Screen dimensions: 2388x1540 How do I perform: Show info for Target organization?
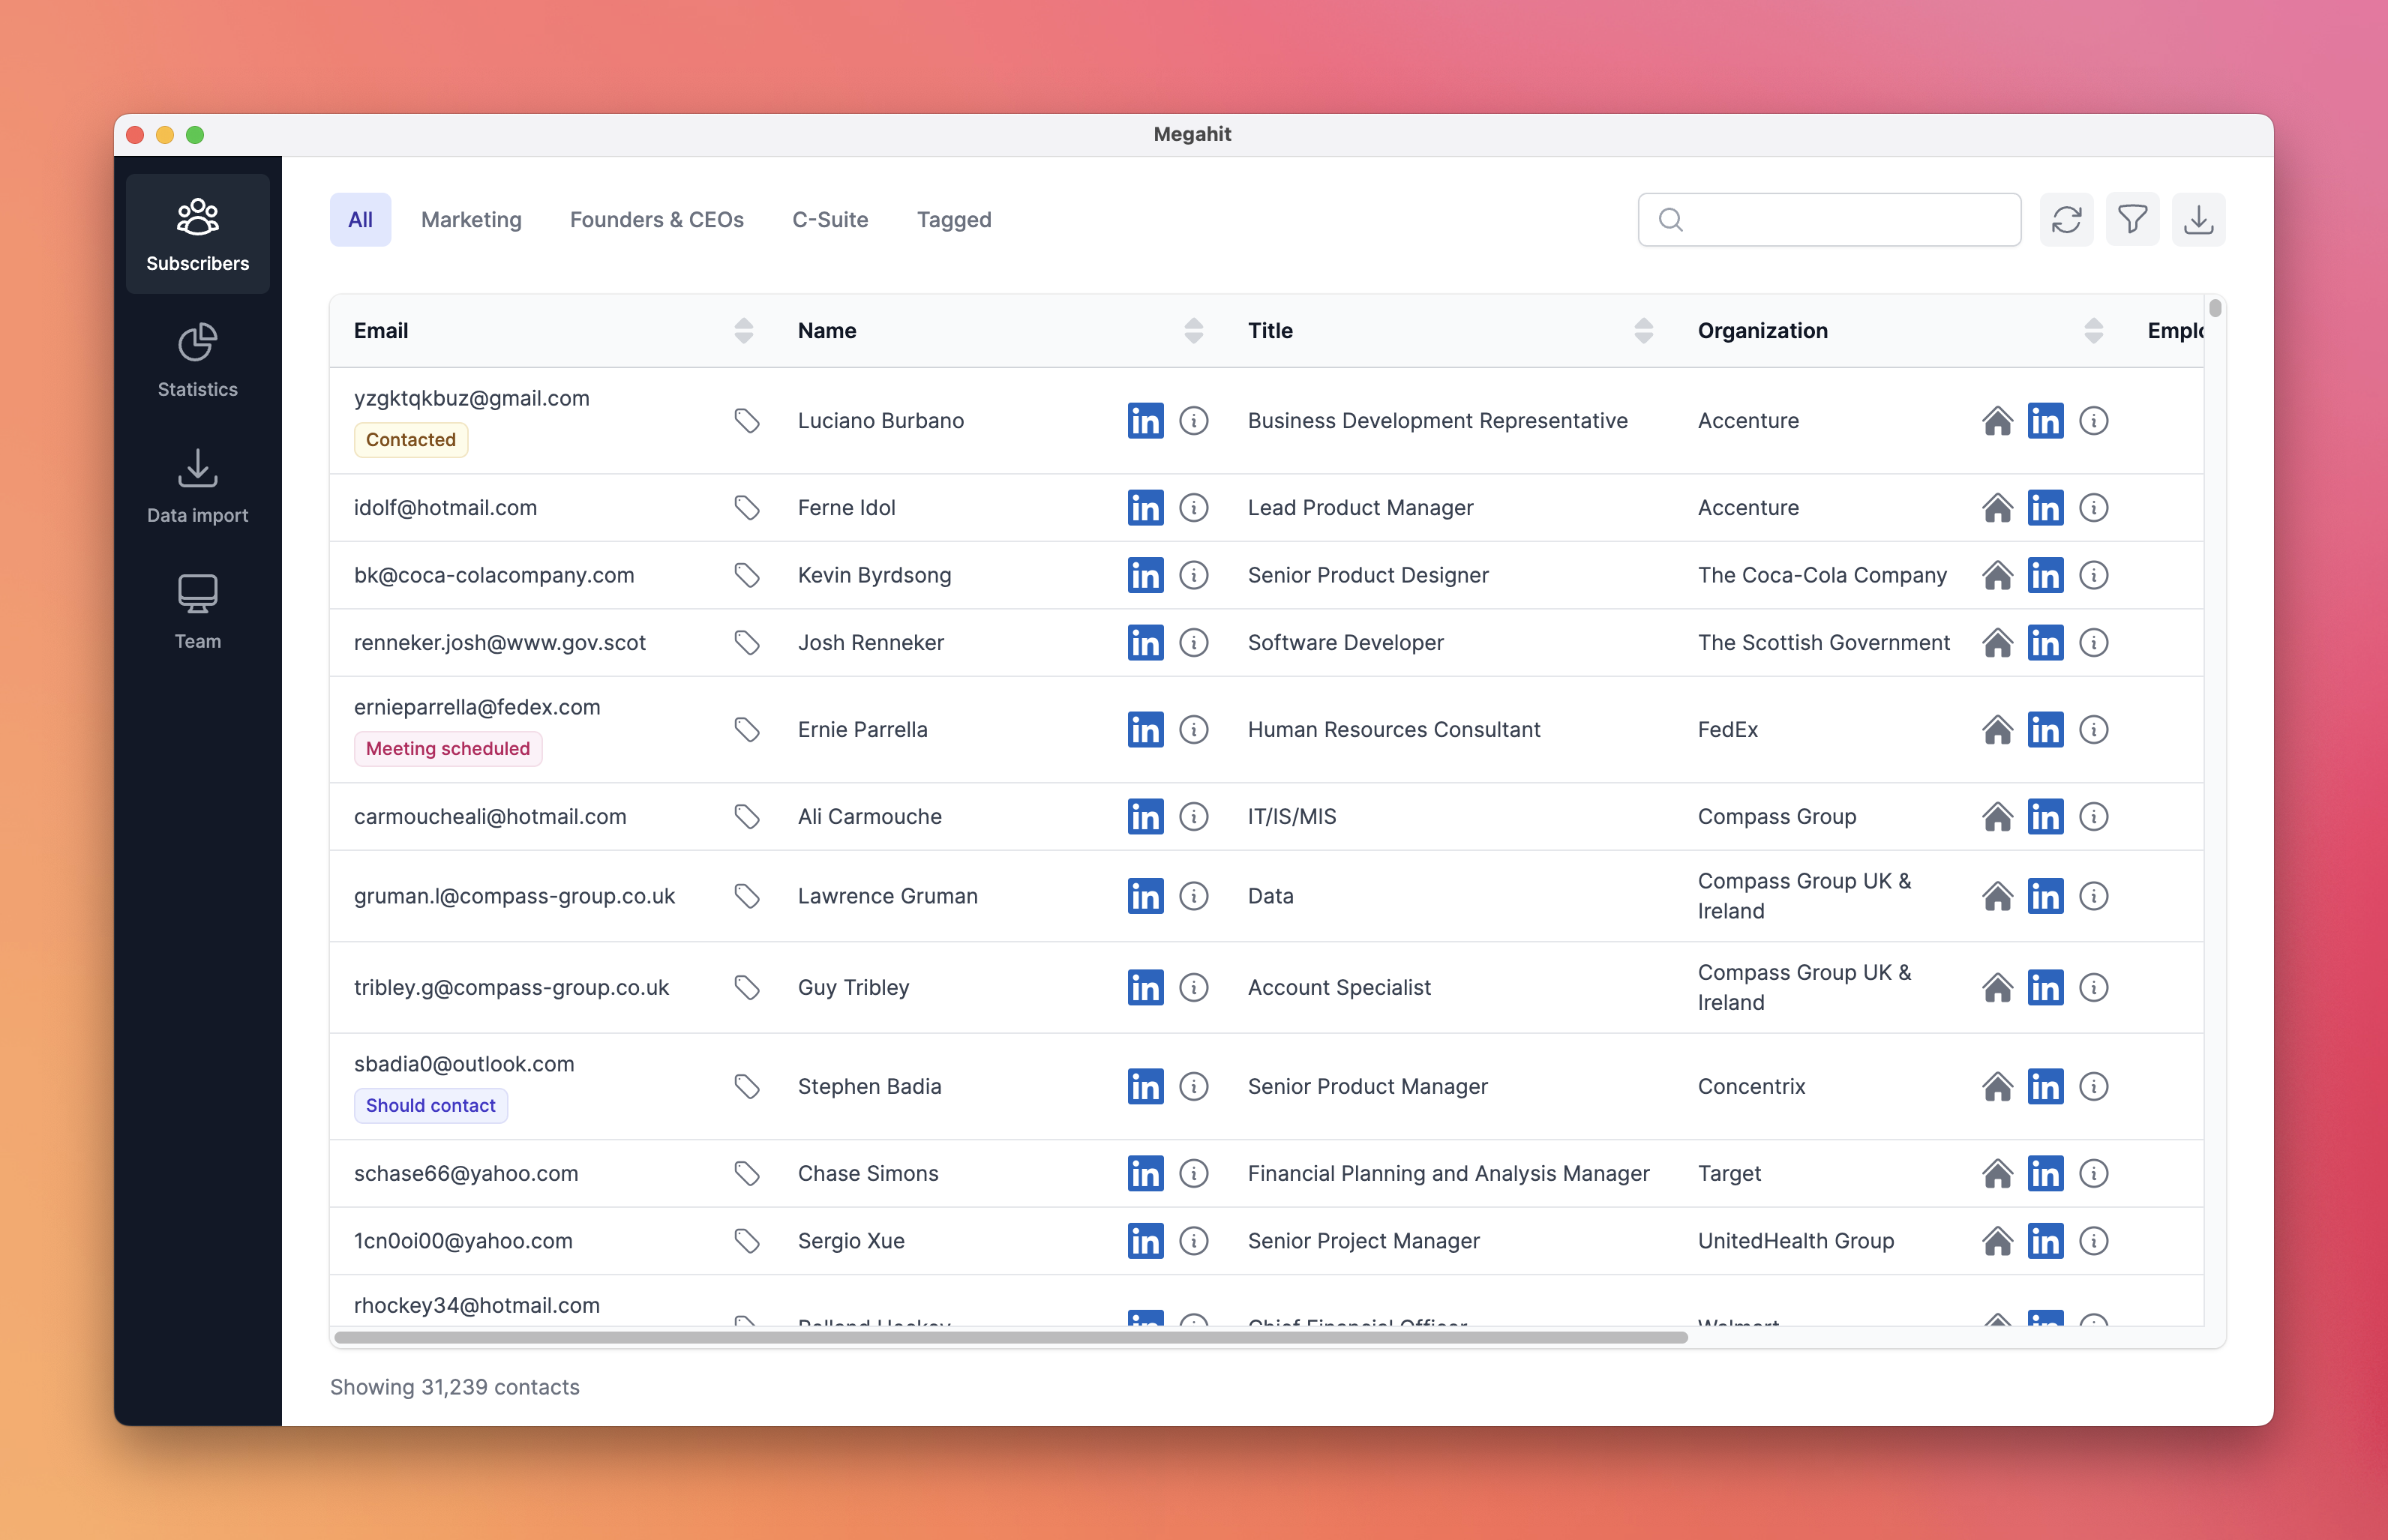tap(2093, 1173)
